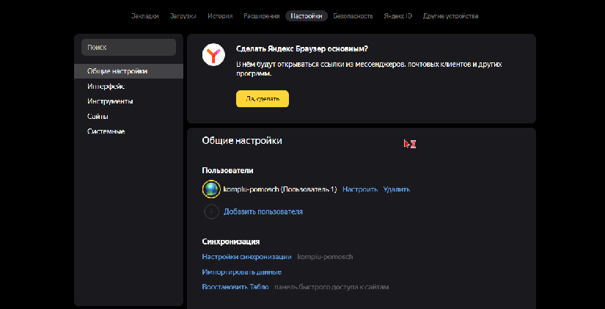This screenshot has height=309, width=605.
Task: Click the Удалить link for the user
Action: tap(397, 189)
